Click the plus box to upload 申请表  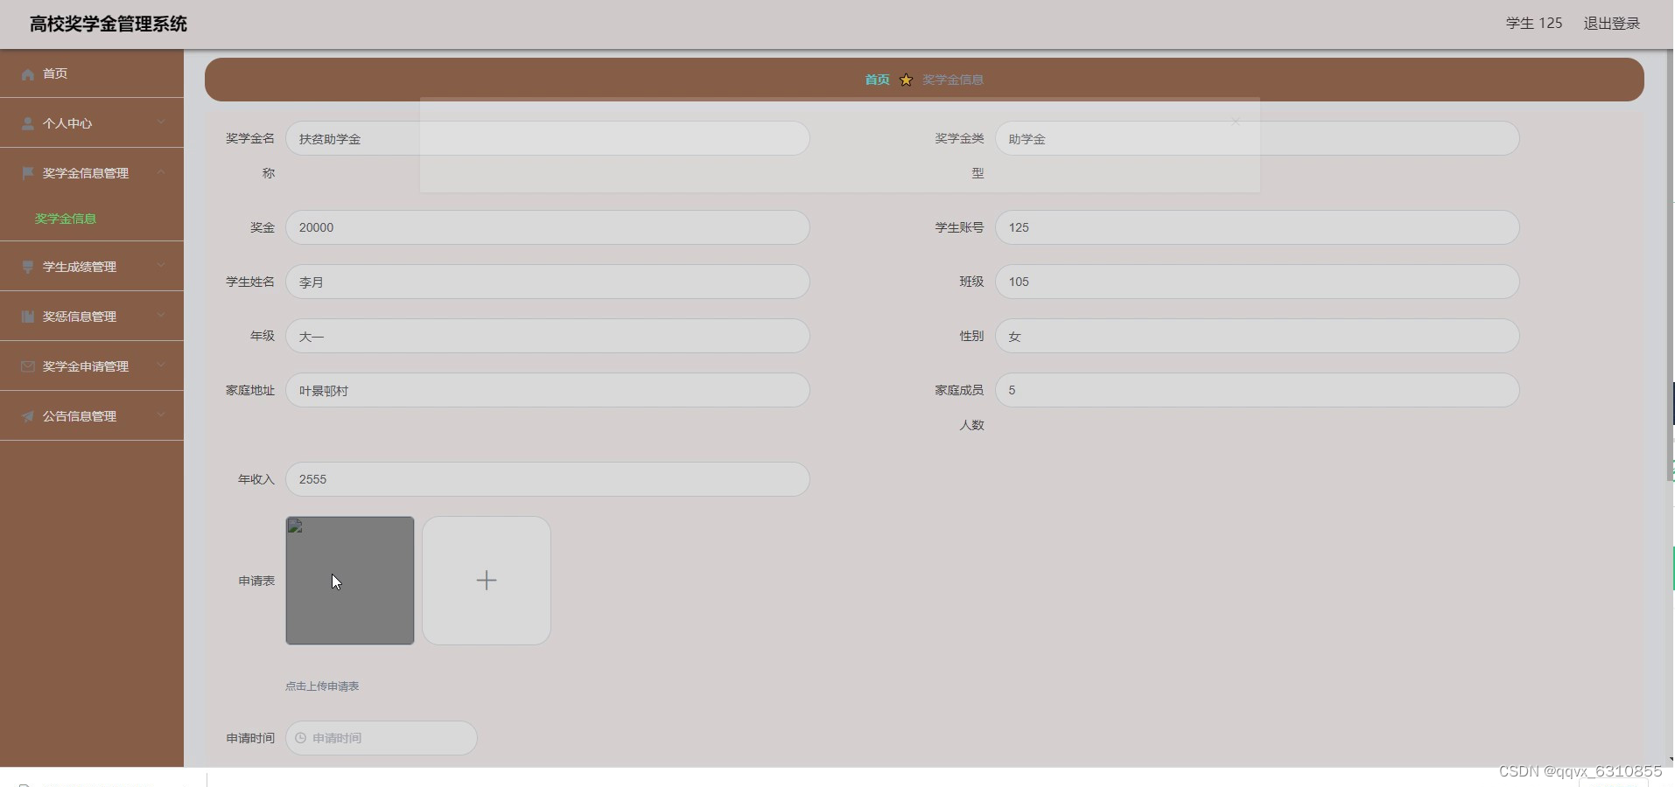[x=487, y=581]
